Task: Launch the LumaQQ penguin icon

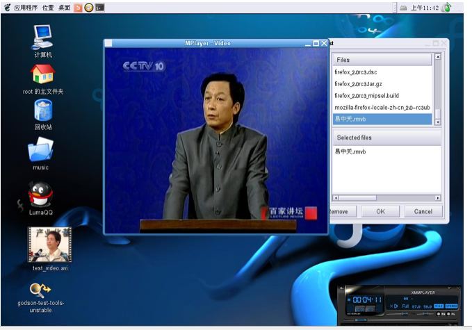Action: pyautogui.click(x=41, y=194)
